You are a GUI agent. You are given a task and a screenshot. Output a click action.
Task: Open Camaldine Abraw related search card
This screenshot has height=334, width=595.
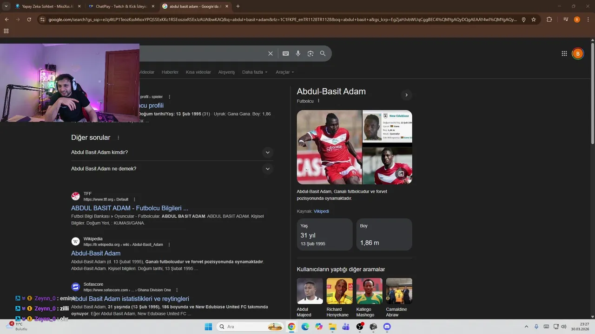coord(399,298)
